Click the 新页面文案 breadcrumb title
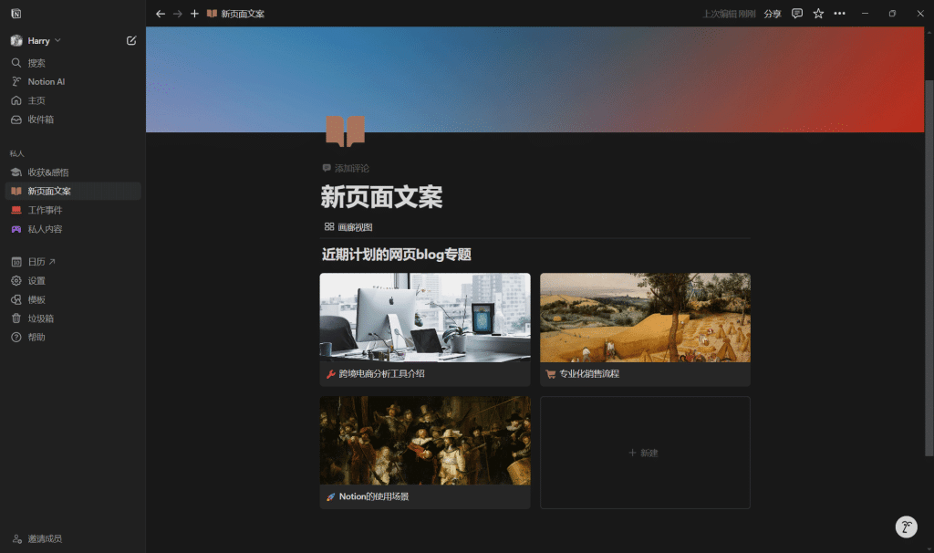Image resolution: width=934 pixels, height=553 pixels. click(x=243, y=14)
